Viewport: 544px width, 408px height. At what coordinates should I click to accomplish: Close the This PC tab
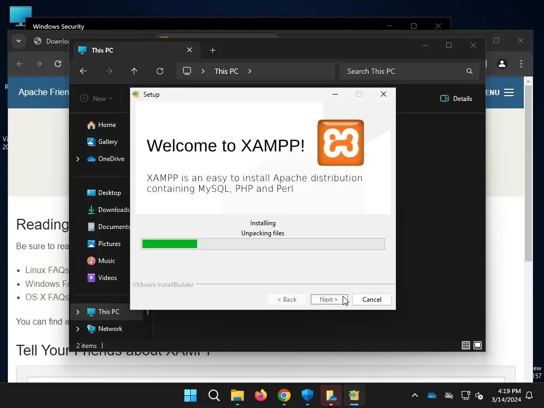tap(190, 50)
